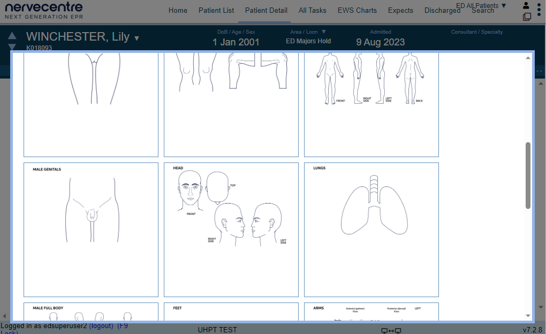Switch to EWS Charts tab
The height and width of the screenshot is (334, 546).
(x=357, y=11)
